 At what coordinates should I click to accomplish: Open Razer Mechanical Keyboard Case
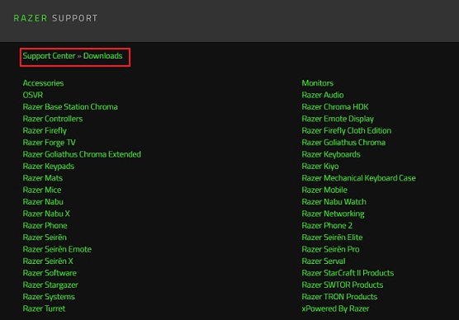pyautogui.click(x=359, y=178)
